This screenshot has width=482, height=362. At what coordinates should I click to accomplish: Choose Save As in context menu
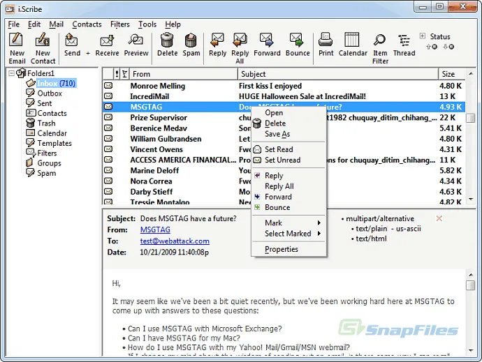(x=289, y=134)
